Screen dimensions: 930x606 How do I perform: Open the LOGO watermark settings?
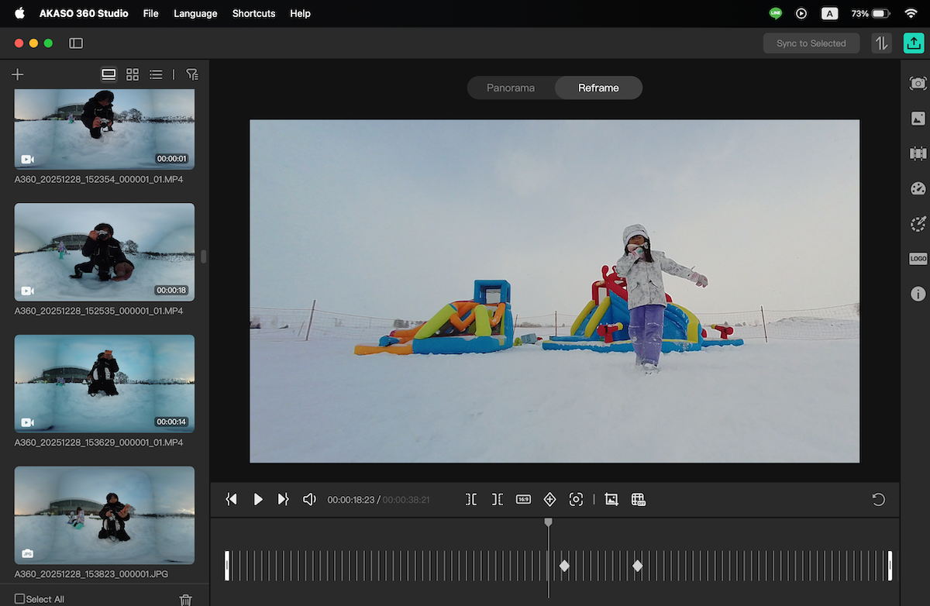point(918,259)
